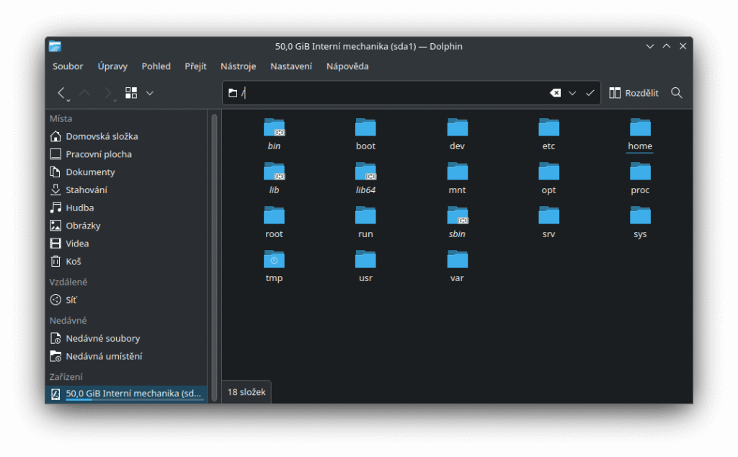Image resolution: width=738 pixels, height=457 pixels.
Task: Expand location history dropdown in address bar
Action: coord(572,93)
